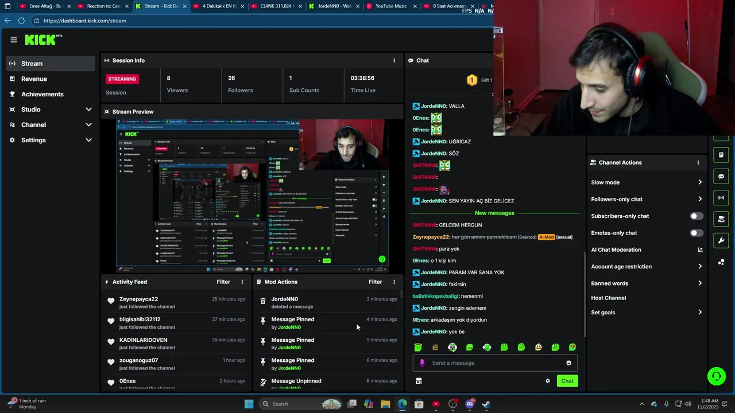Open Slow mode options
This screenshot has width=735, height=413.
point(647,182)
